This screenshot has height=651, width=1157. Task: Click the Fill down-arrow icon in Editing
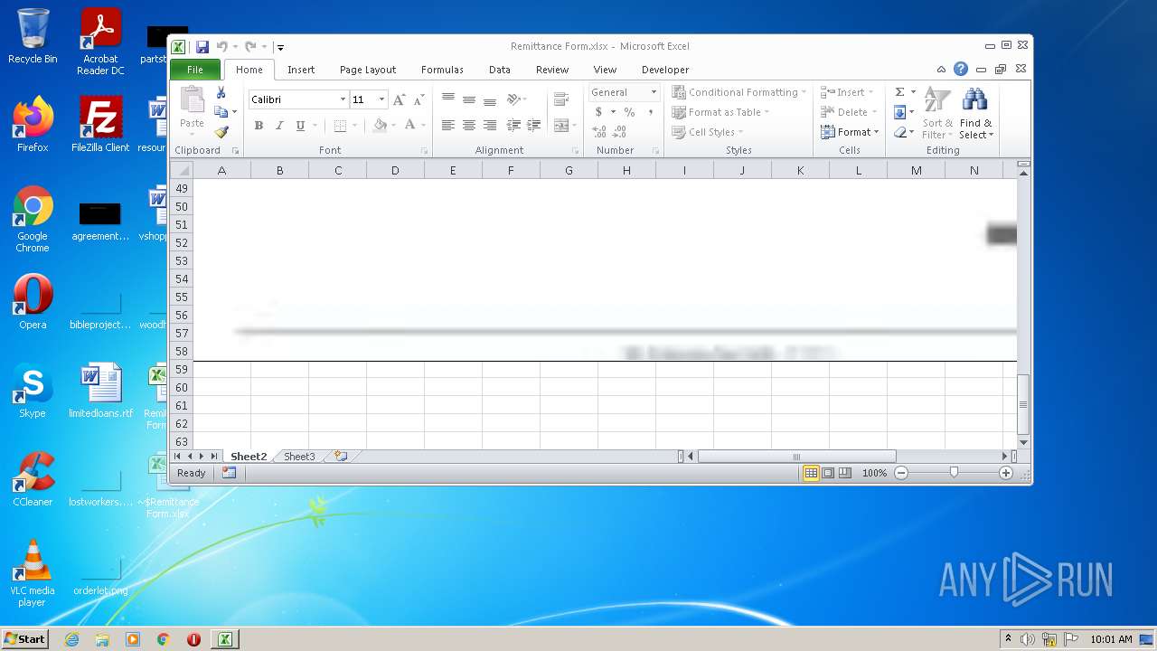[899, 112]
